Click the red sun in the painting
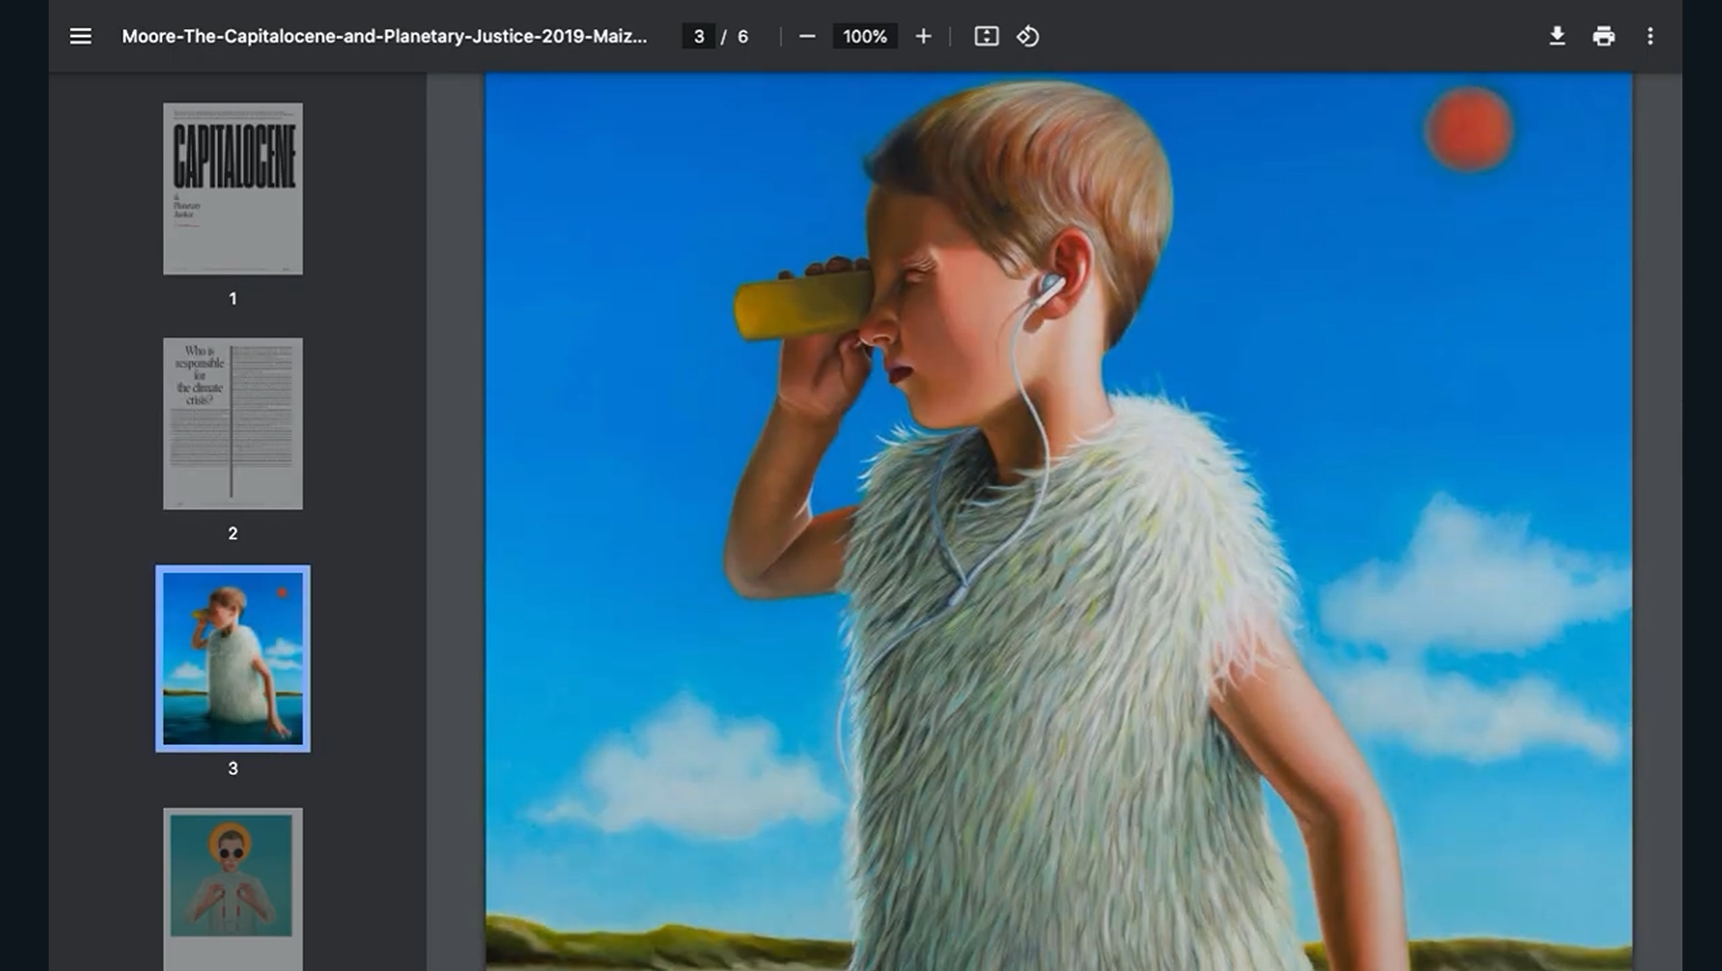The width and height of the screenshot is (1722, 971). (x=1469, y=130)
